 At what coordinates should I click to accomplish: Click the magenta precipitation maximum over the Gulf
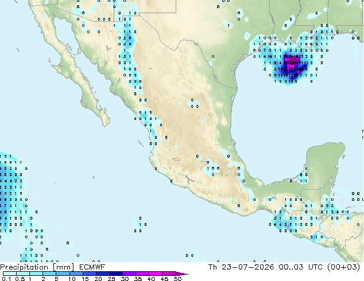(295, 63)
